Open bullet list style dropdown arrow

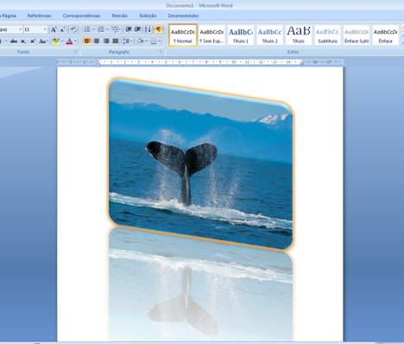point(93,29)
